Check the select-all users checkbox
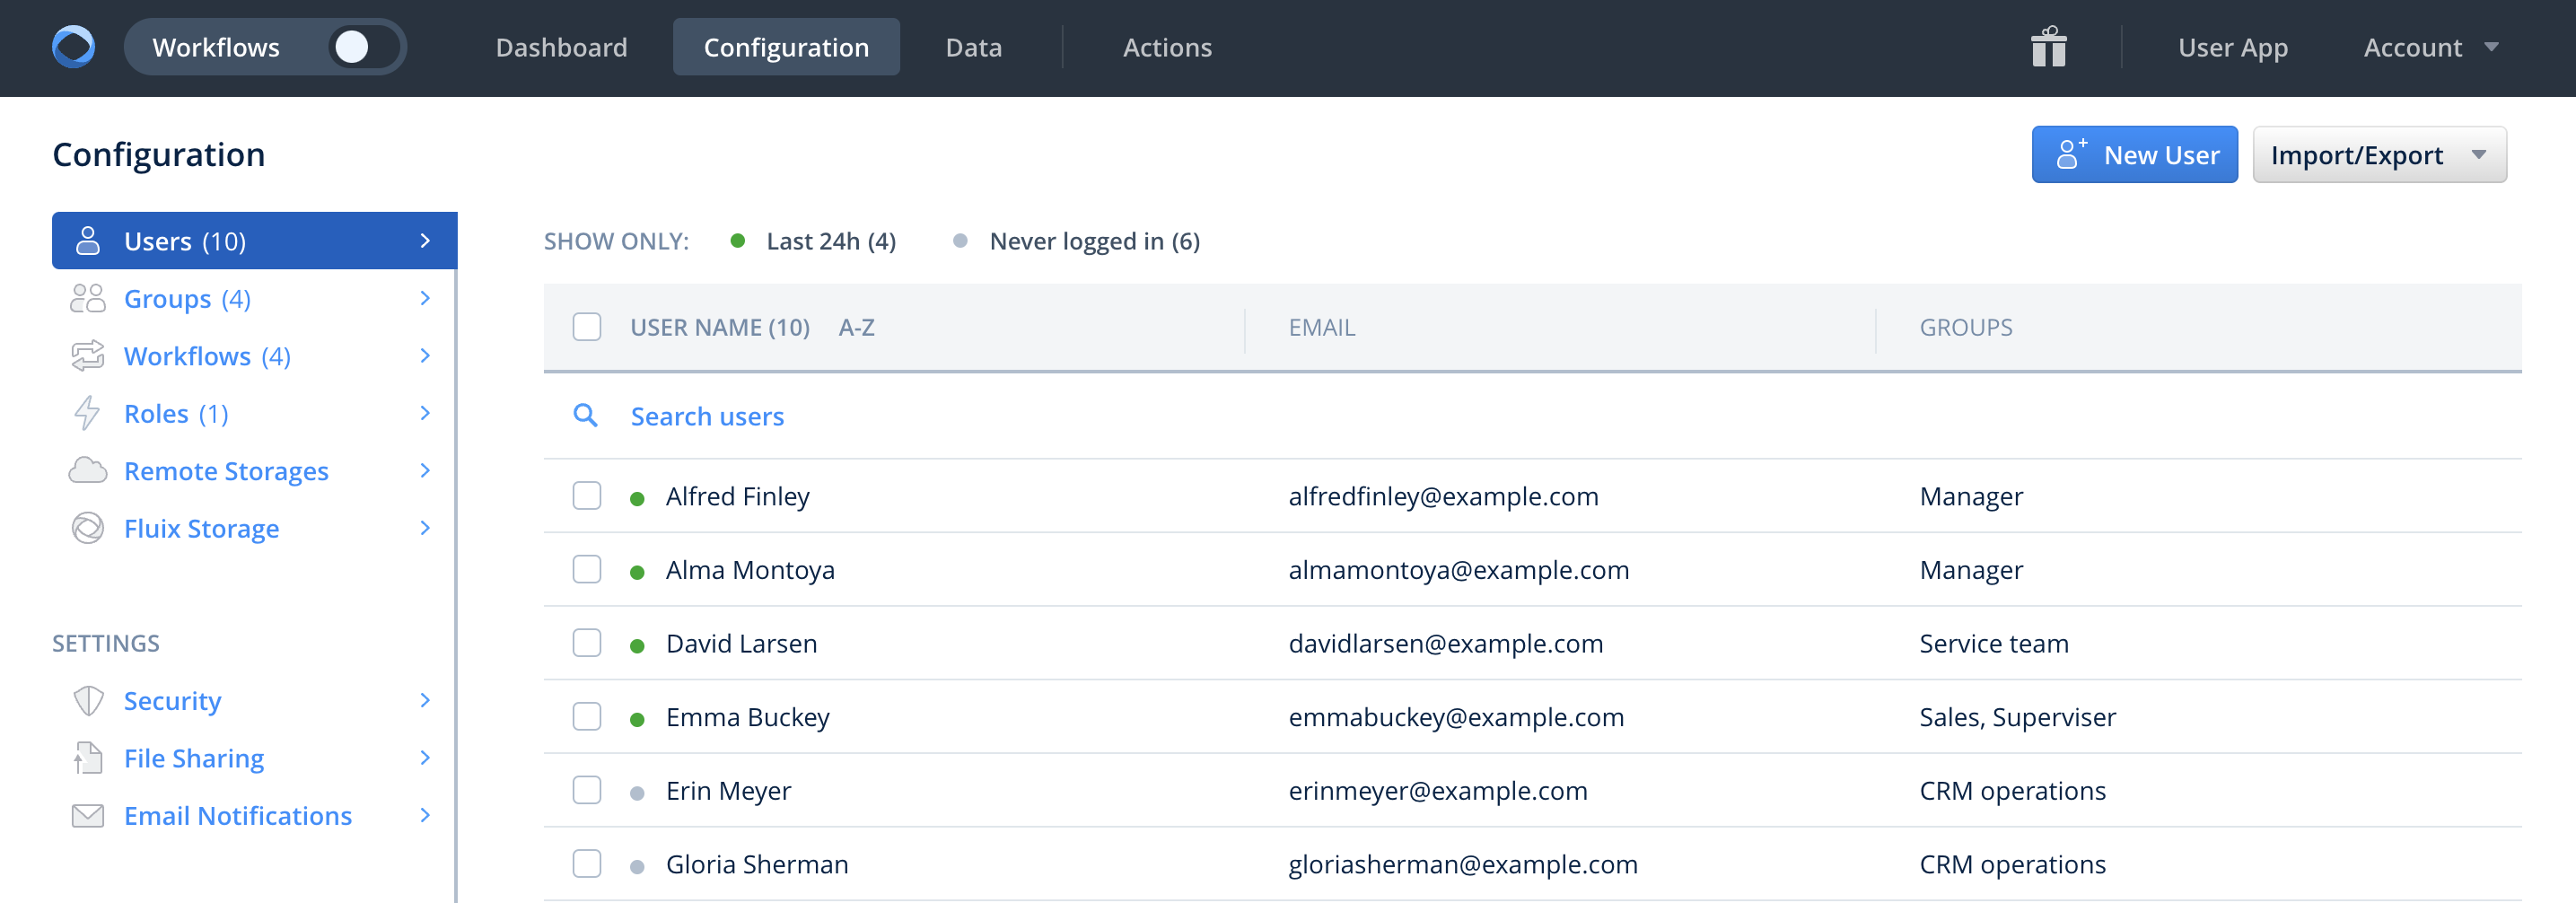2576x903 pixels. coord(587,327)
